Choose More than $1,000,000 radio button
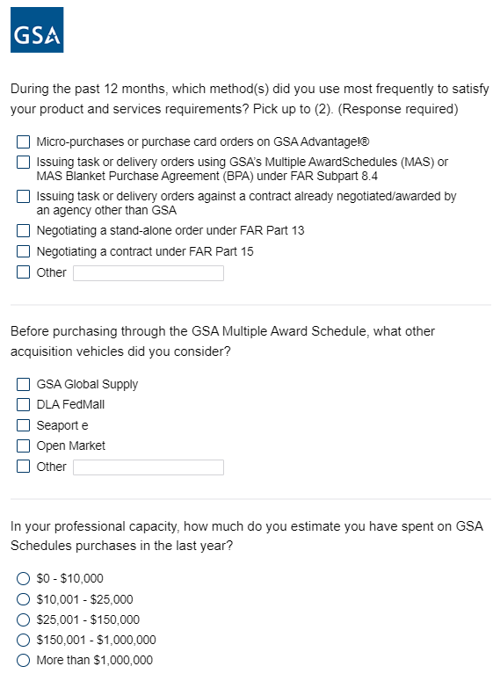The width and height of the screenshot is (500, 688). (23, 661)
